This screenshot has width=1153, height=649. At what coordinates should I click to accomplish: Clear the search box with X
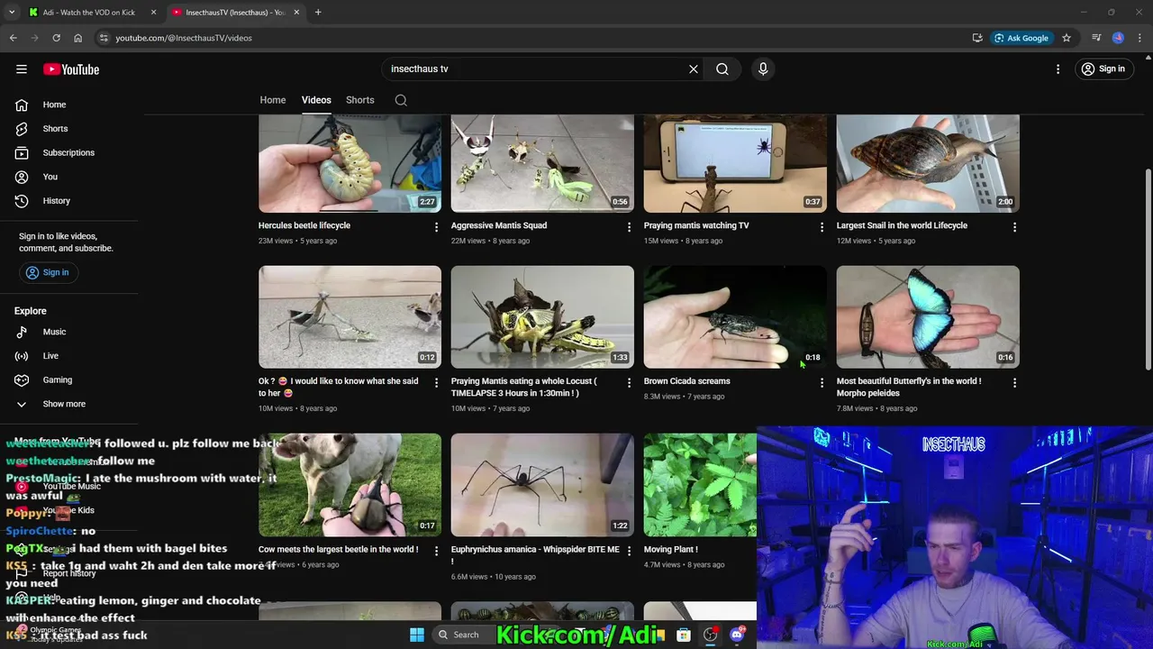(x=694, y=69)
